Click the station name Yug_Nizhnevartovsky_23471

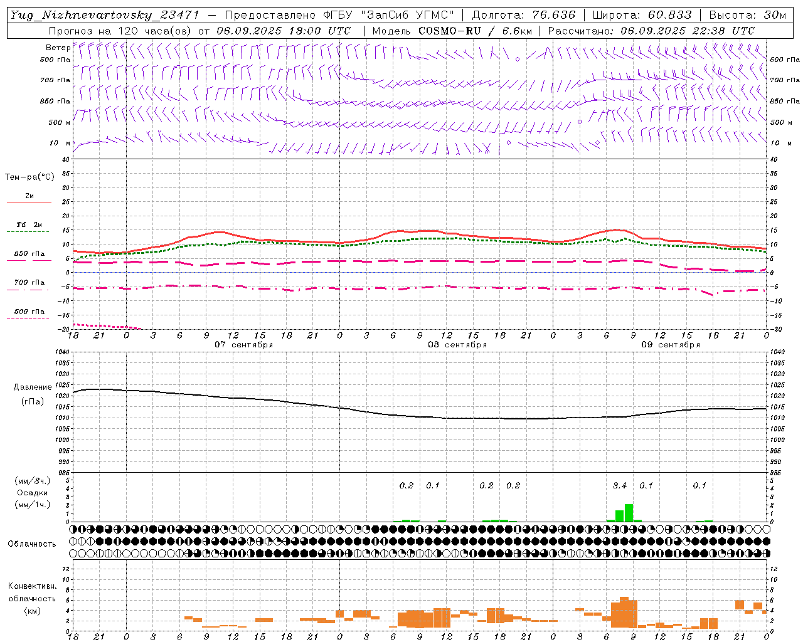click(x=105, y=15)
